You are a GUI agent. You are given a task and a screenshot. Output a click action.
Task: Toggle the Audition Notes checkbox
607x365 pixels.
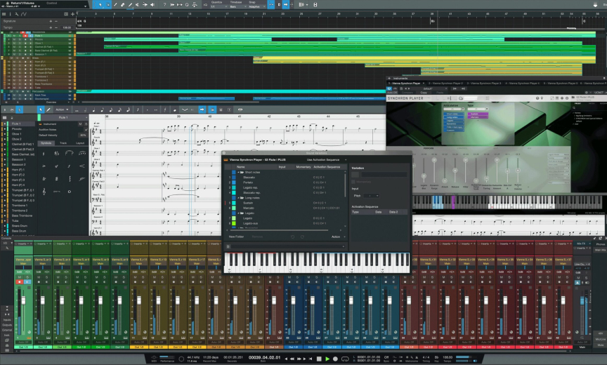click(86, 129)
